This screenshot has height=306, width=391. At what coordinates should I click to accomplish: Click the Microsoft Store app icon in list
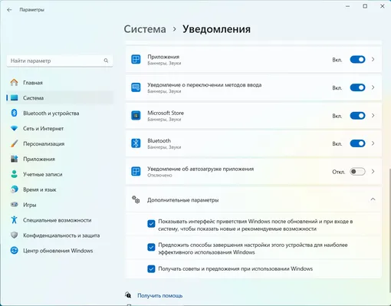tap(136, 116)
